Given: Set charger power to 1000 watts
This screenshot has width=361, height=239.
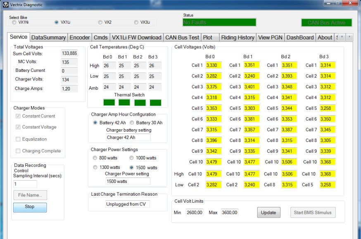Looking at the screenshot, I should [132, 158].
